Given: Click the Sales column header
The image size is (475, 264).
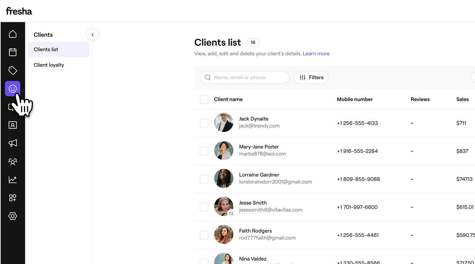Looking at the screenshot, I should tap(462, 99).
